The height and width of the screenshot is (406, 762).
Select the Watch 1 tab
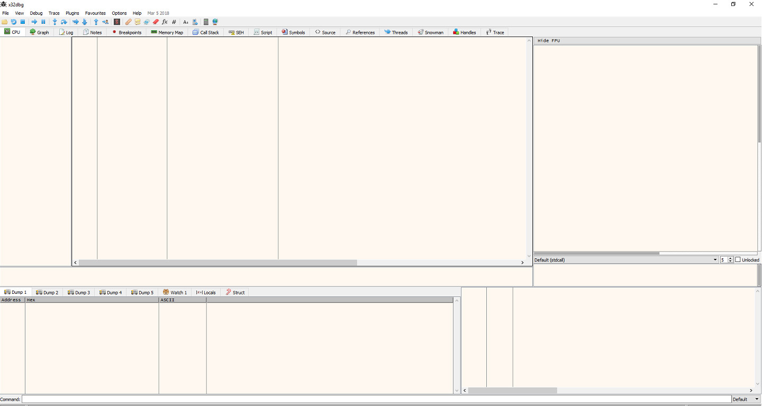click(x=175, y=292)
